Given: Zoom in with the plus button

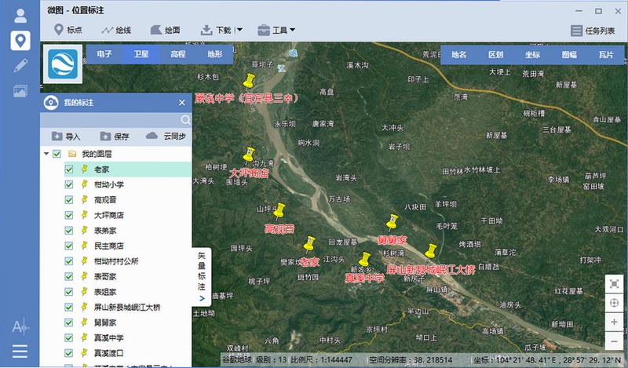Looking at the screenshot, I should click(x=614, y=322).
